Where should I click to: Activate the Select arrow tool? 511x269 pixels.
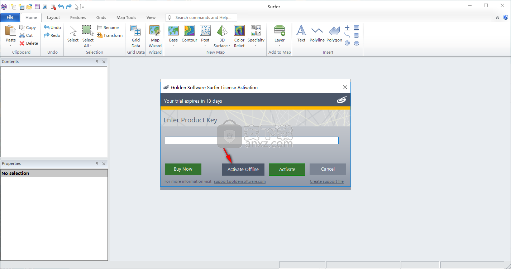73,34
